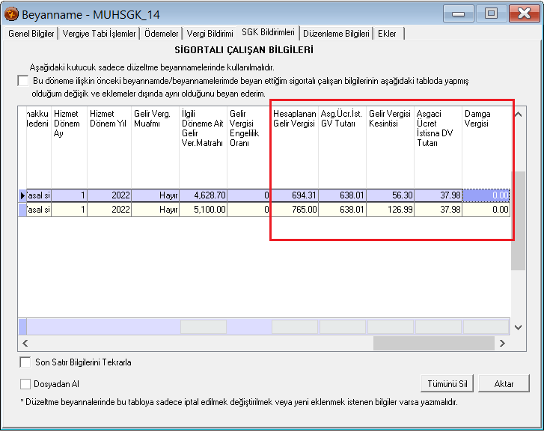
Task: Open the Ödemeler tab
Action: [162, 34]
